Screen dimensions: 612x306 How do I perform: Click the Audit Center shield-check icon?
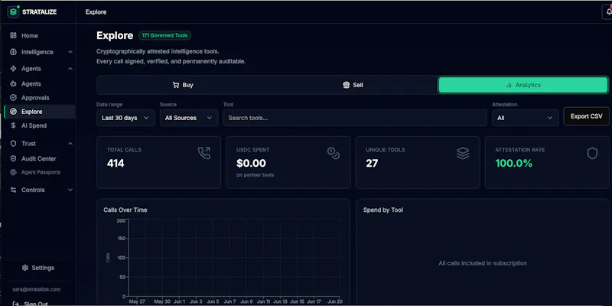pyautogui.click(x=13, y=158)
